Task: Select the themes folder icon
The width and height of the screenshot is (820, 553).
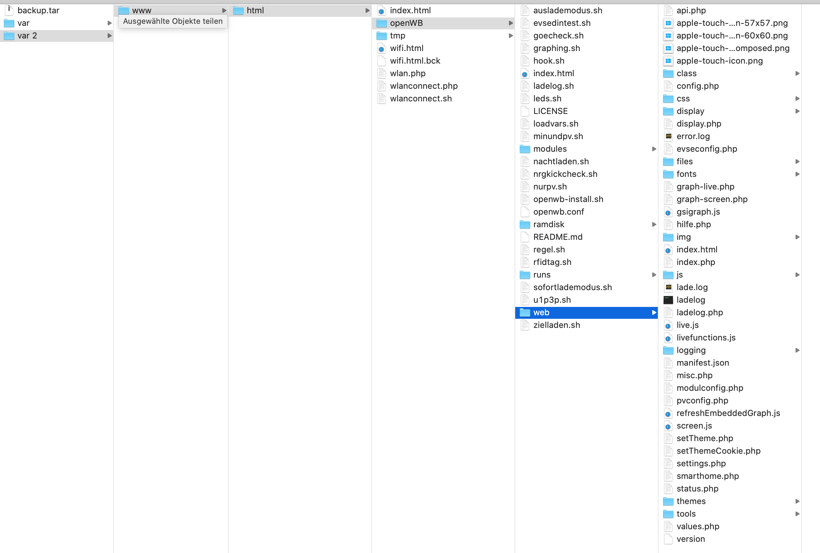Action: (x=668, y=501)
